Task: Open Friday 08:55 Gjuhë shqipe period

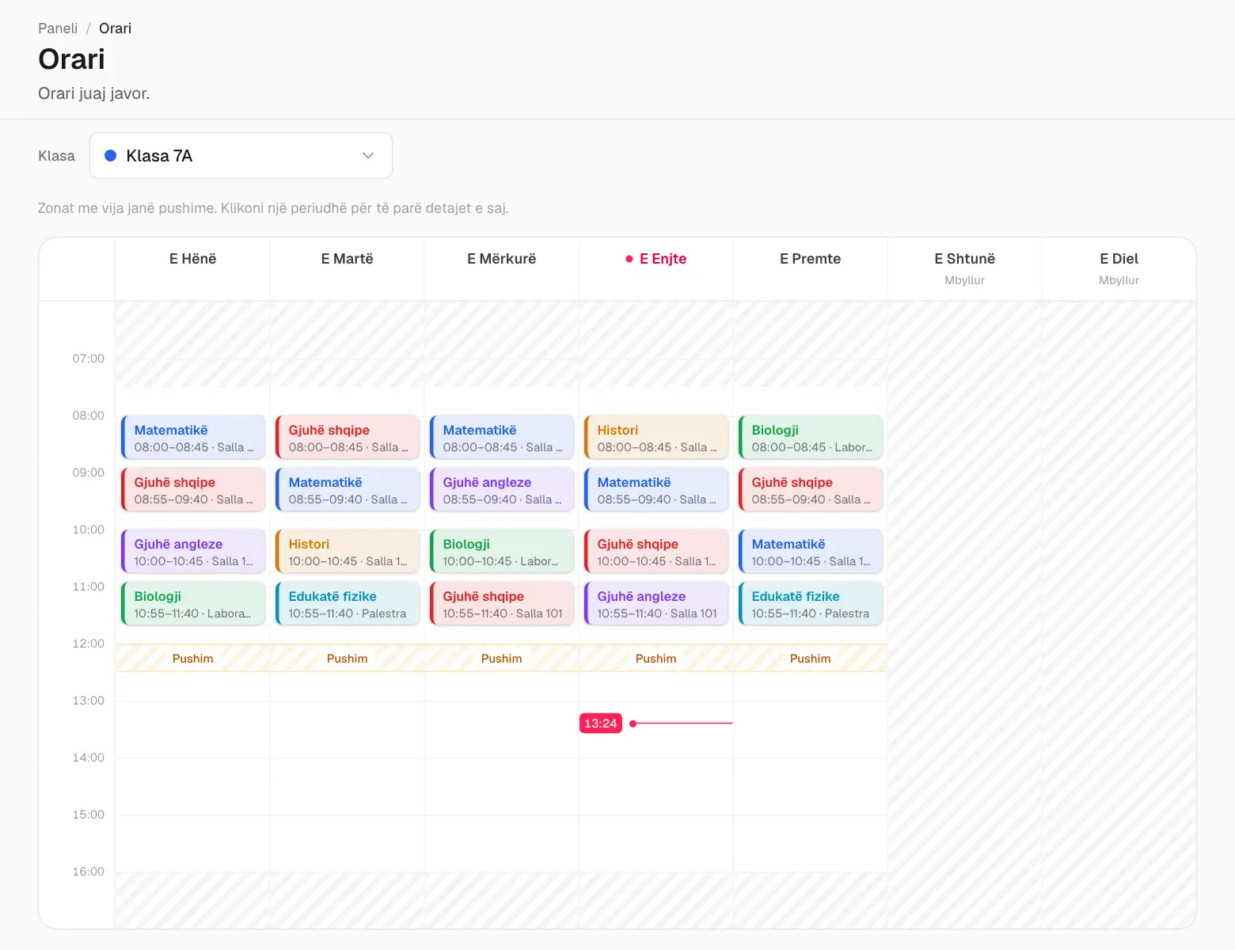Action: (811, 490)
